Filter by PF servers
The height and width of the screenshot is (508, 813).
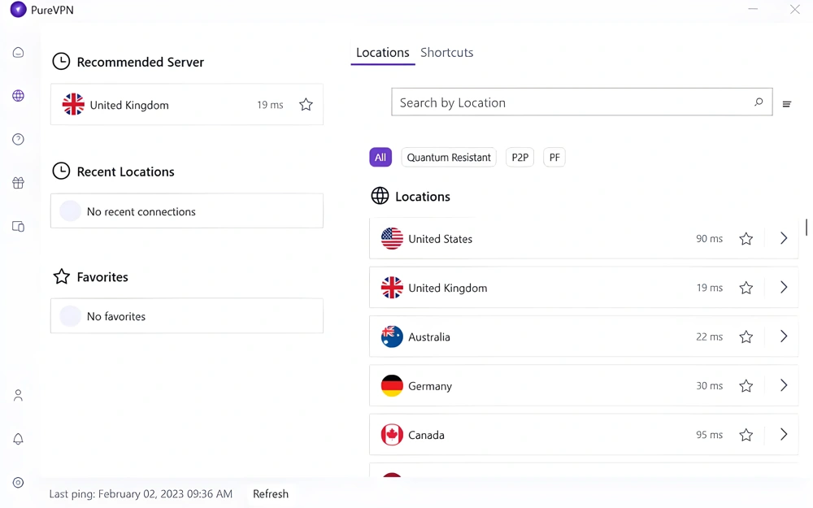tap(554, 157)
